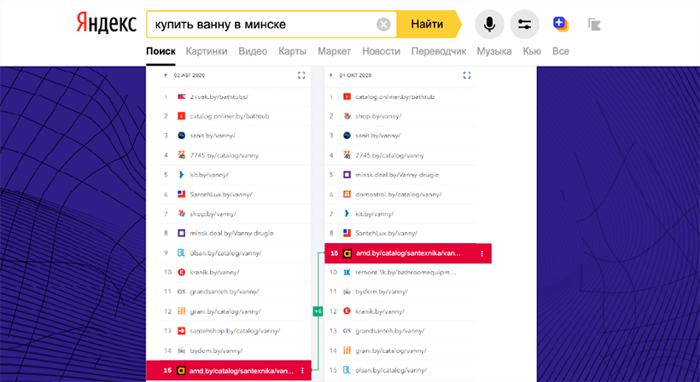Viewport: 700px width, 382px height.
Task: Click the Yandex Plus icon
Action: 560,24
